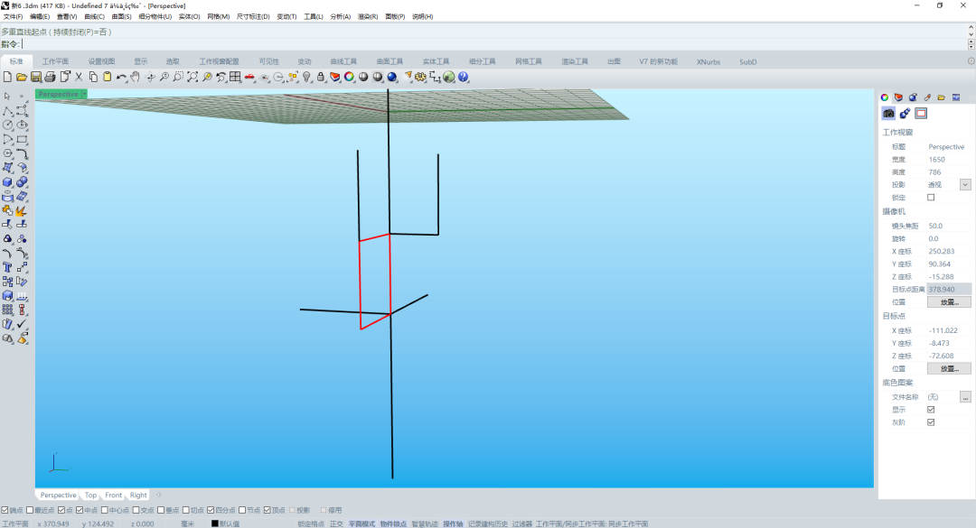Uncheck the 灰阶 checkbox
The image size is (976, 528).
931,422
